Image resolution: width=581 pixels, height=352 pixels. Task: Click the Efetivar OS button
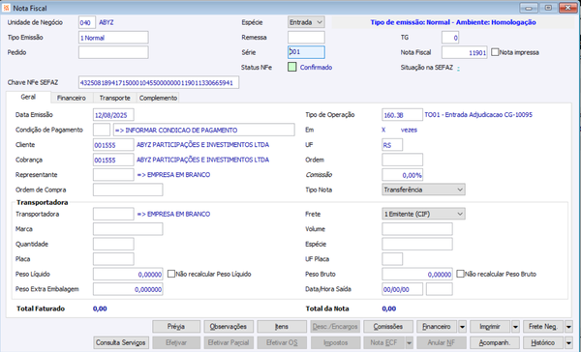tap(282, 342)
